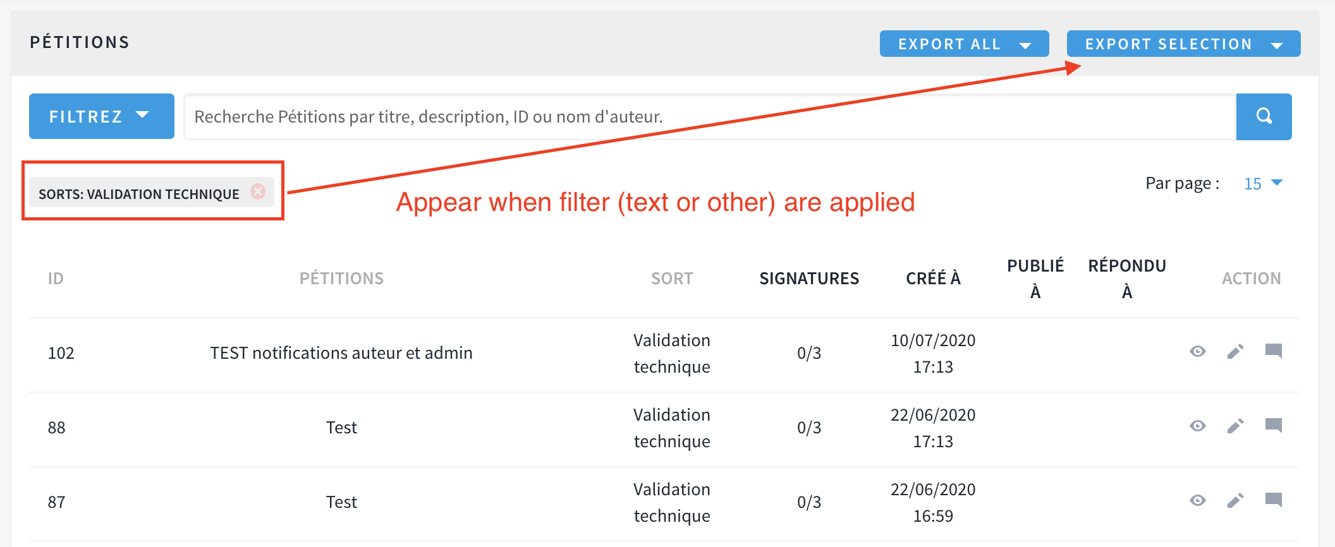
Task: Open comments for petition 102
Action: click(x=1273, y=351)
